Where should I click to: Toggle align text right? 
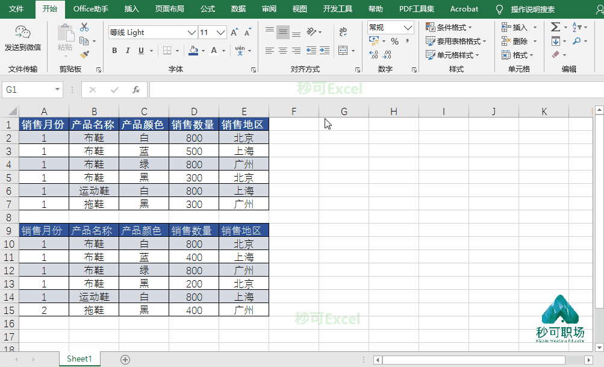pyautogui.click(x=296, y=51)
